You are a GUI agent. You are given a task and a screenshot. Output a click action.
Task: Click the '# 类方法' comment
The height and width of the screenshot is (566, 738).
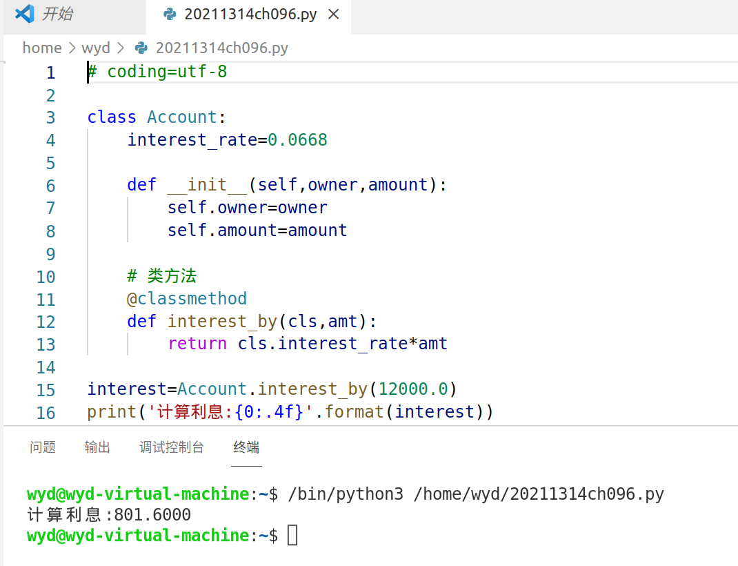coord(162,276)
